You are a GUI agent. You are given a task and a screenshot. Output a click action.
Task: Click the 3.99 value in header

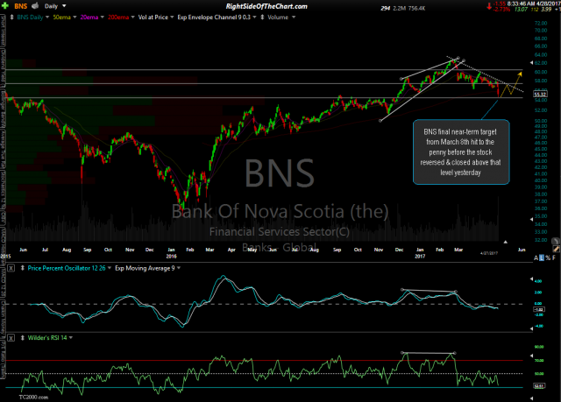tap(546, 10)
